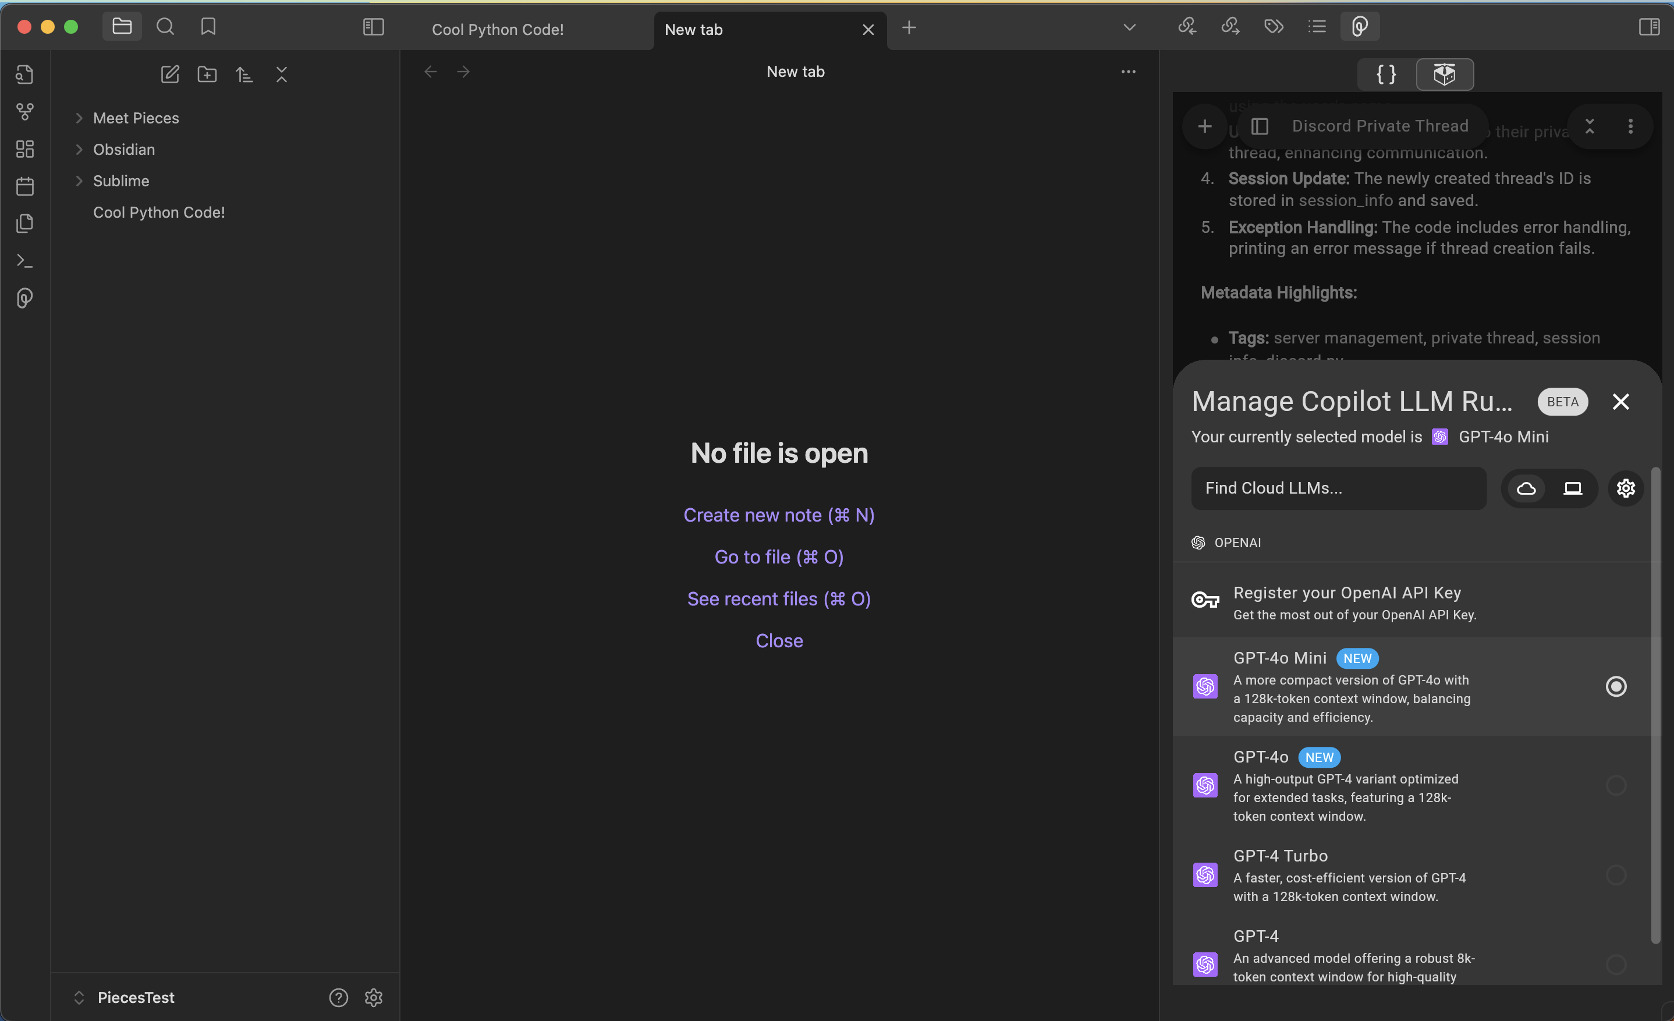Show cloud models with the cloud icon
The width and height of the screenshot is (1674, 1021).
pos(1527,488)
